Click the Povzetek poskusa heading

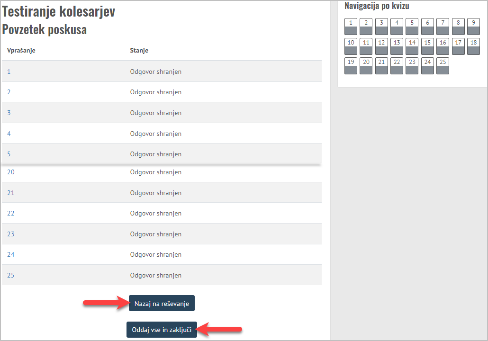[44, 29]
